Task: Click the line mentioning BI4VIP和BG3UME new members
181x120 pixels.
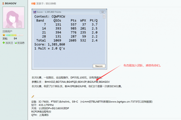Action: pos(77,86)
